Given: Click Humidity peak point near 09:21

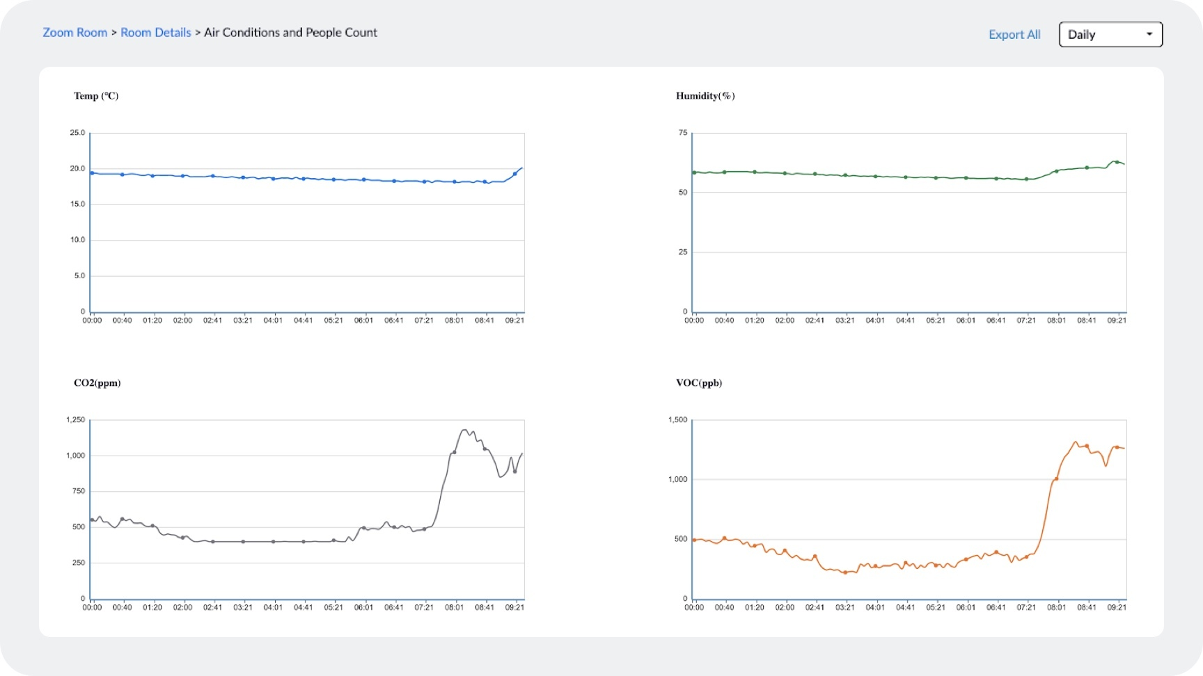Looking at the screenshot, I should click(x=1117, y=162).
